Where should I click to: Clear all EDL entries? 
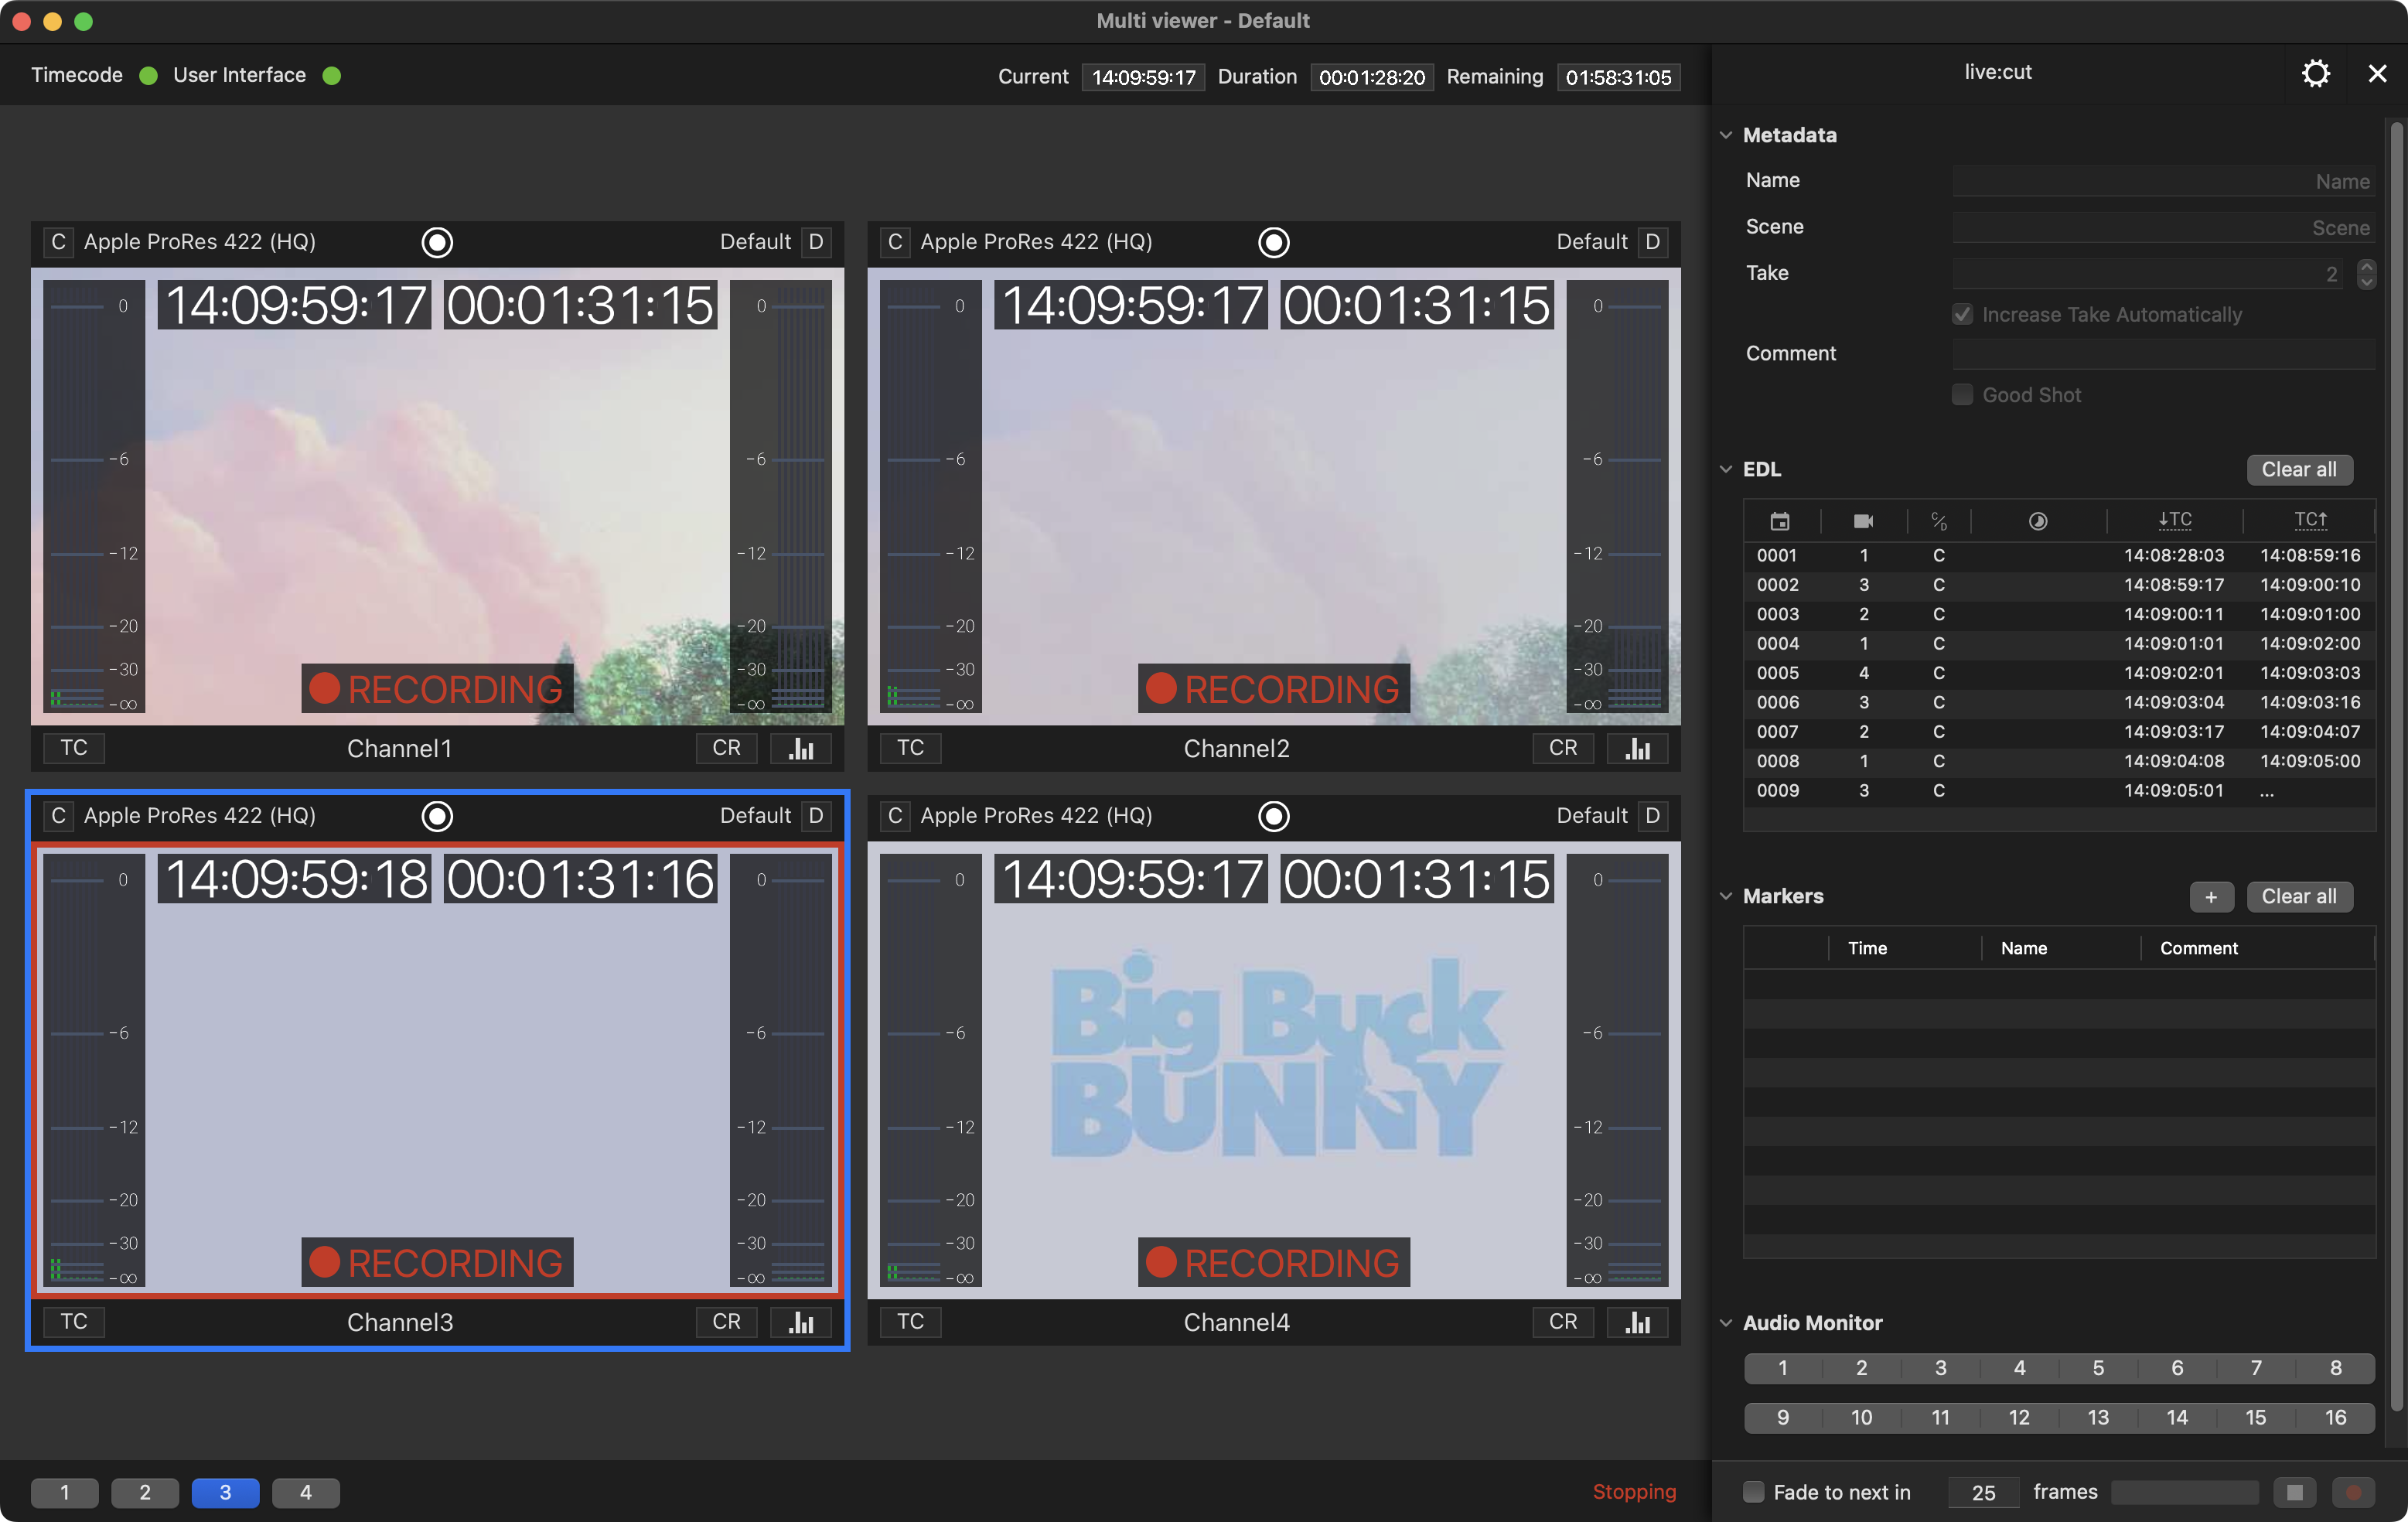[2299, 470]
